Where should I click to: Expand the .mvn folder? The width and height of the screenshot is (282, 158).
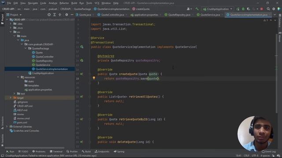coord(11,28)
